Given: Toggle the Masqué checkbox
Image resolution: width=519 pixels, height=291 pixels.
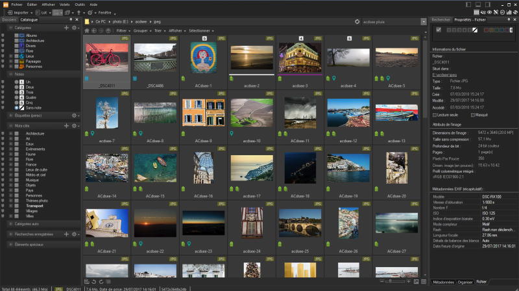Looking at the screenshot, I should [x=473, y=115].
